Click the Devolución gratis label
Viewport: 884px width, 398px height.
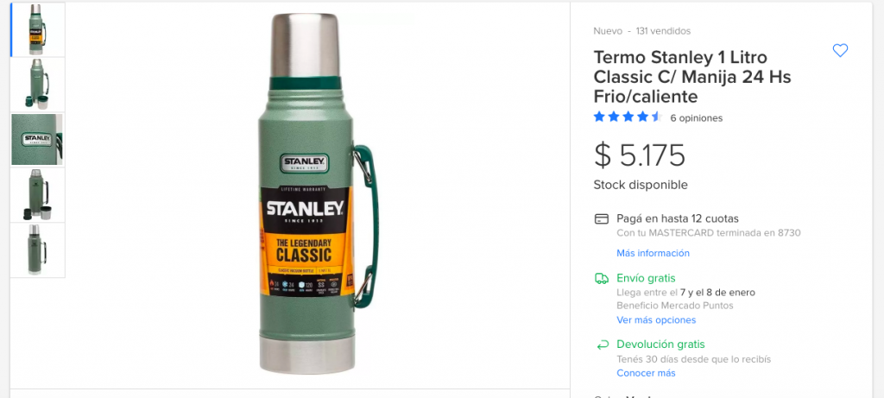pyautogui.click(x=660, y=344)
